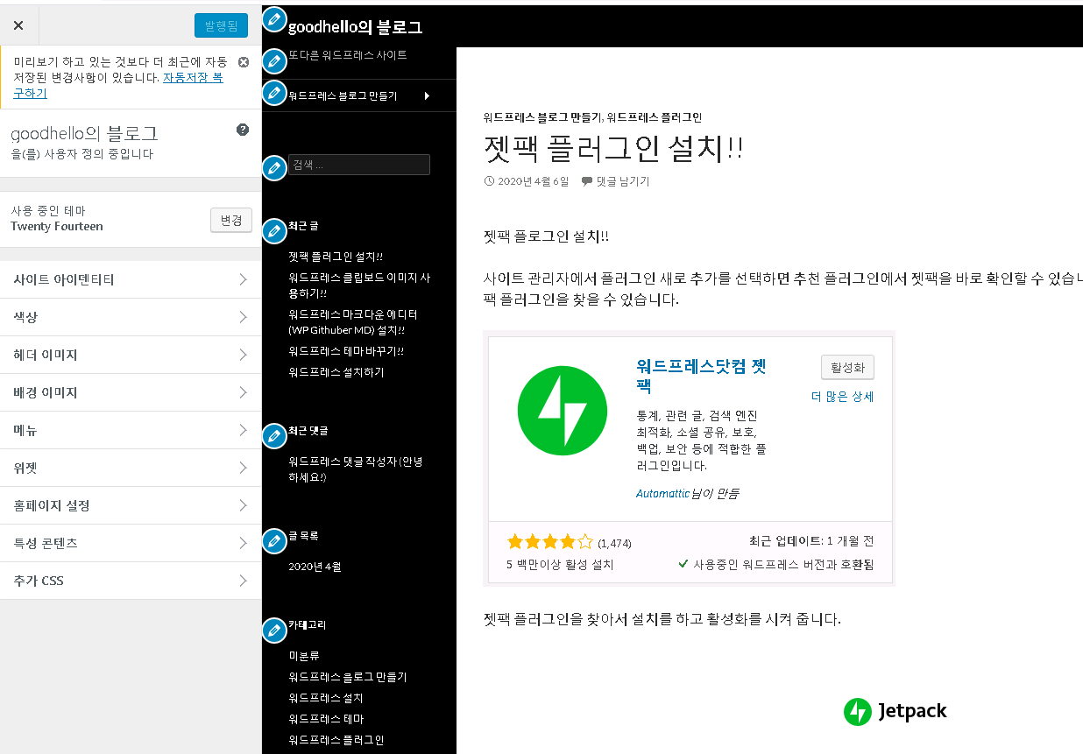Open the 워드프레스 설치 category
This screenshot has height=754, width=1083.
pos(326,698)
